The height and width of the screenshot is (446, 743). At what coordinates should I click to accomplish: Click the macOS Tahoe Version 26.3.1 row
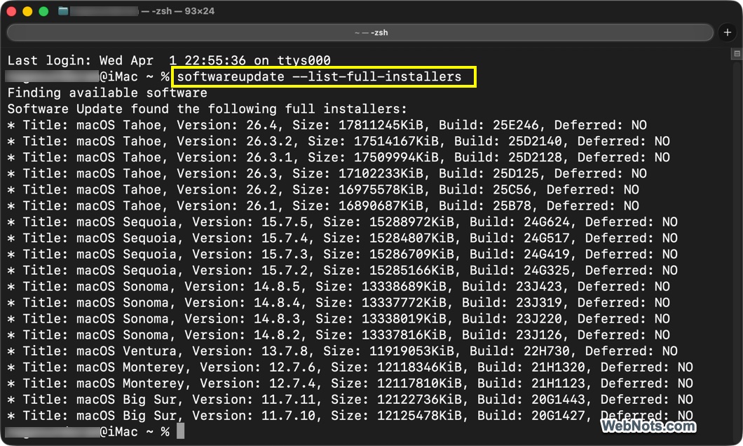click(x=339, y=157)
